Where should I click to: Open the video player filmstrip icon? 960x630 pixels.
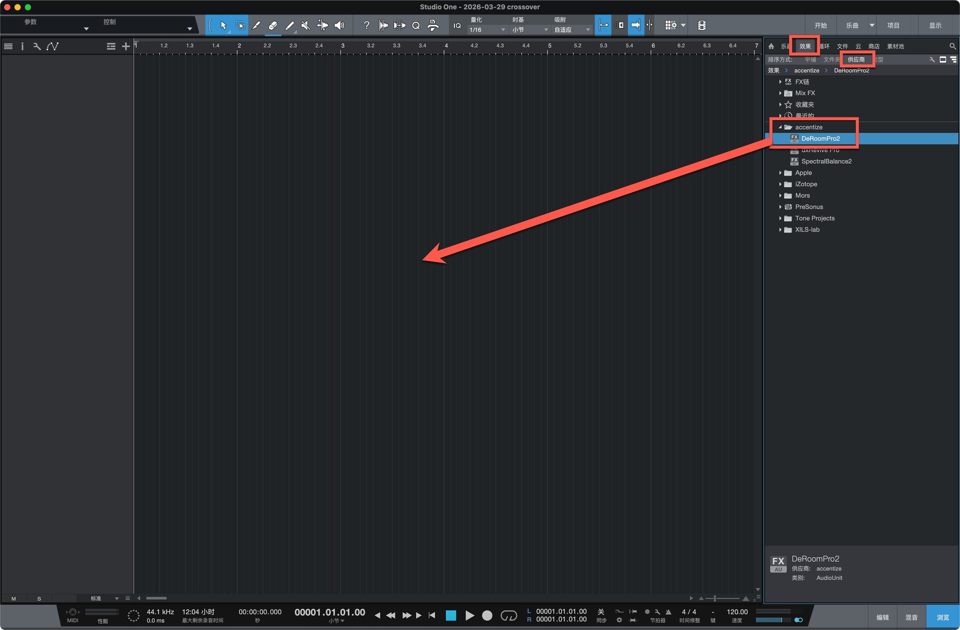[x=701, y=25]
